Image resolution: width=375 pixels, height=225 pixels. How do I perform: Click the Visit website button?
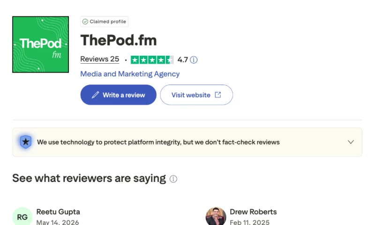pos(196,95)
